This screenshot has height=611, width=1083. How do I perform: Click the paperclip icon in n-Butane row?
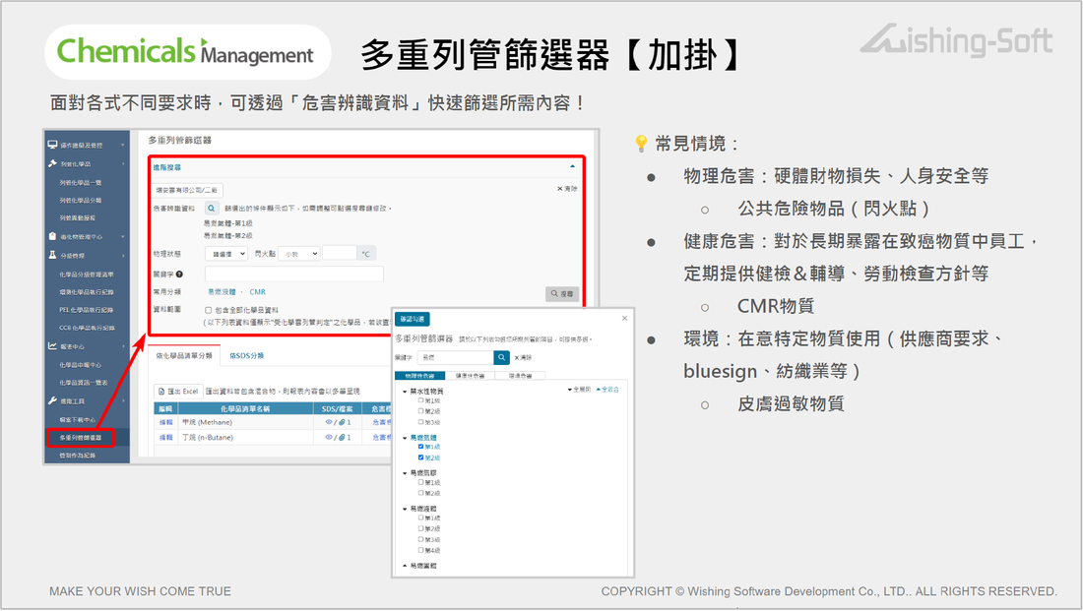(x=342, y=437)
